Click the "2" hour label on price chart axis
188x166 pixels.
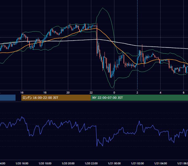tap(137, 92)
